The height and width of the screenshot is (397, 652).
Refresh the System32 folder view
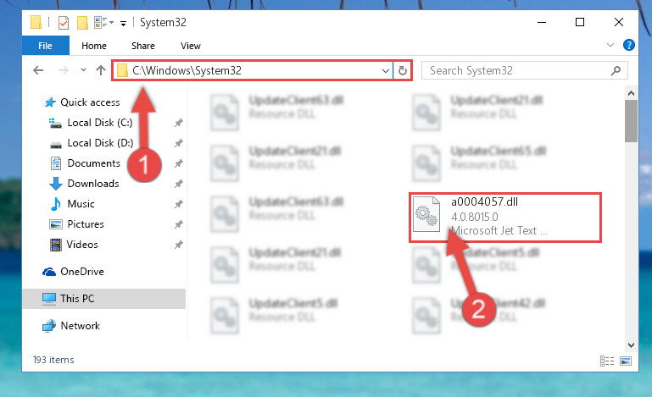(402, 70)
